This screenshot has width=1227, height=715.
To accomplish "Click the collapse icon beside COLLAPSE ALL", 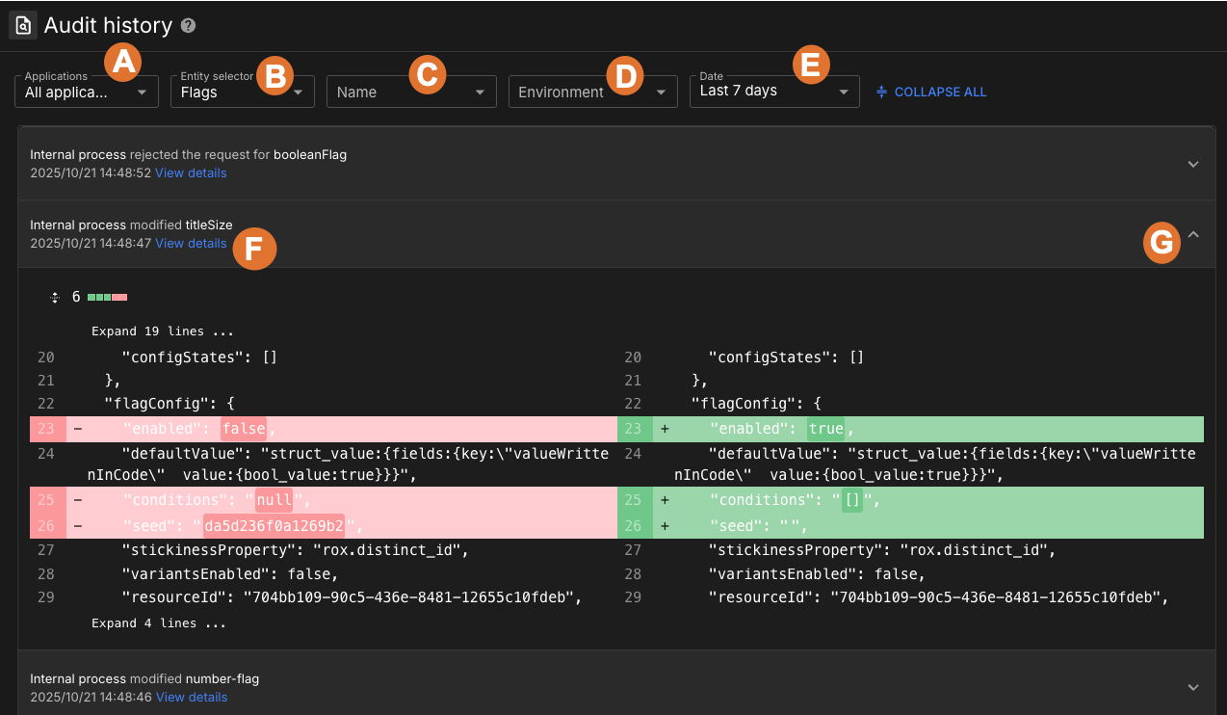I will tap(882, 92).
